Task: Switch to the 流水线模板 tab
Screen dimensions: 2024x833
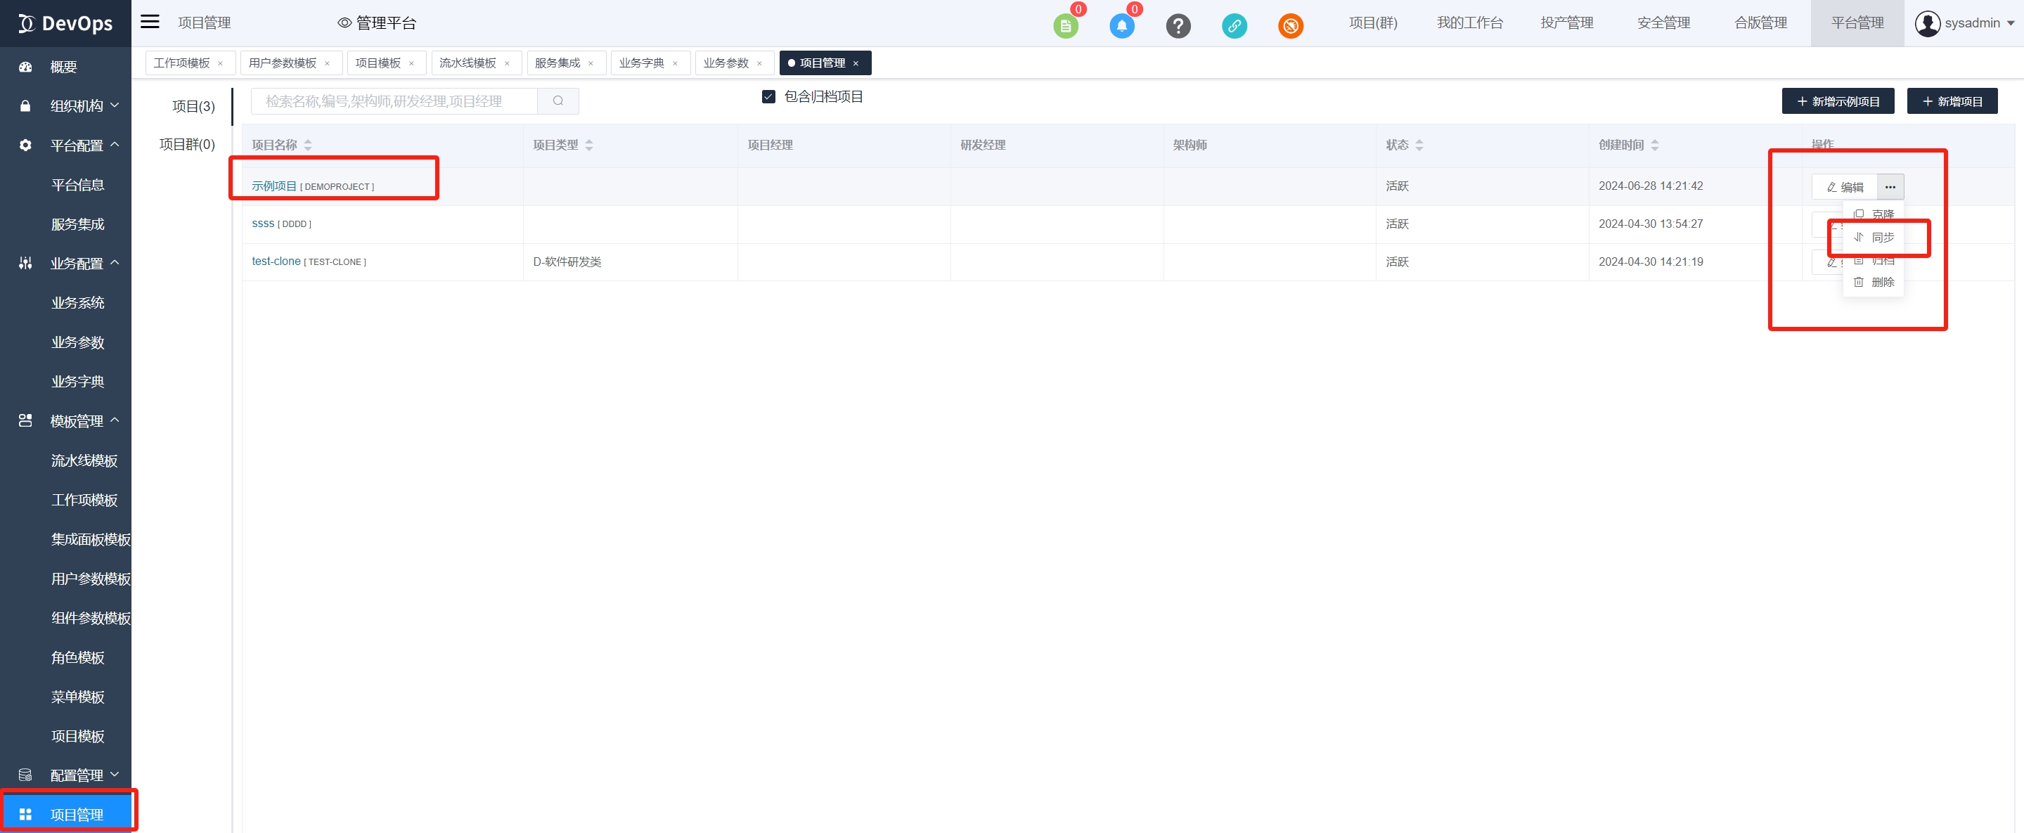Action: pos(468,63)
